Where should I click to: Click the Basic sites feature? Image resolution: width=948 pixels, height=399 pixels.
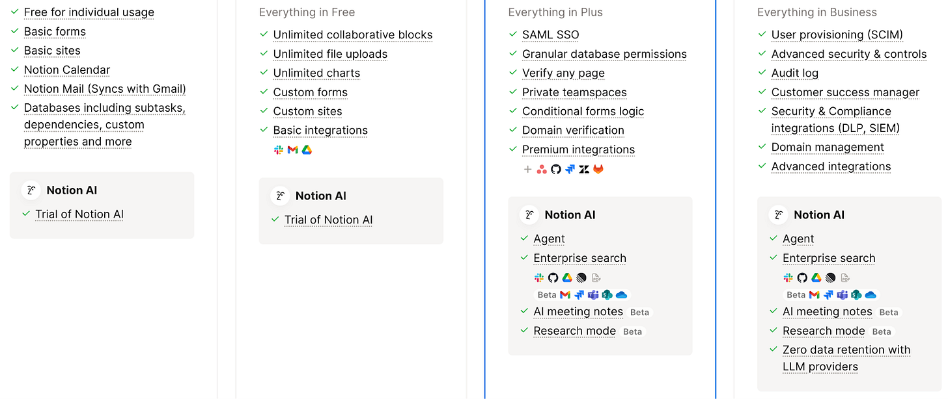52,51
